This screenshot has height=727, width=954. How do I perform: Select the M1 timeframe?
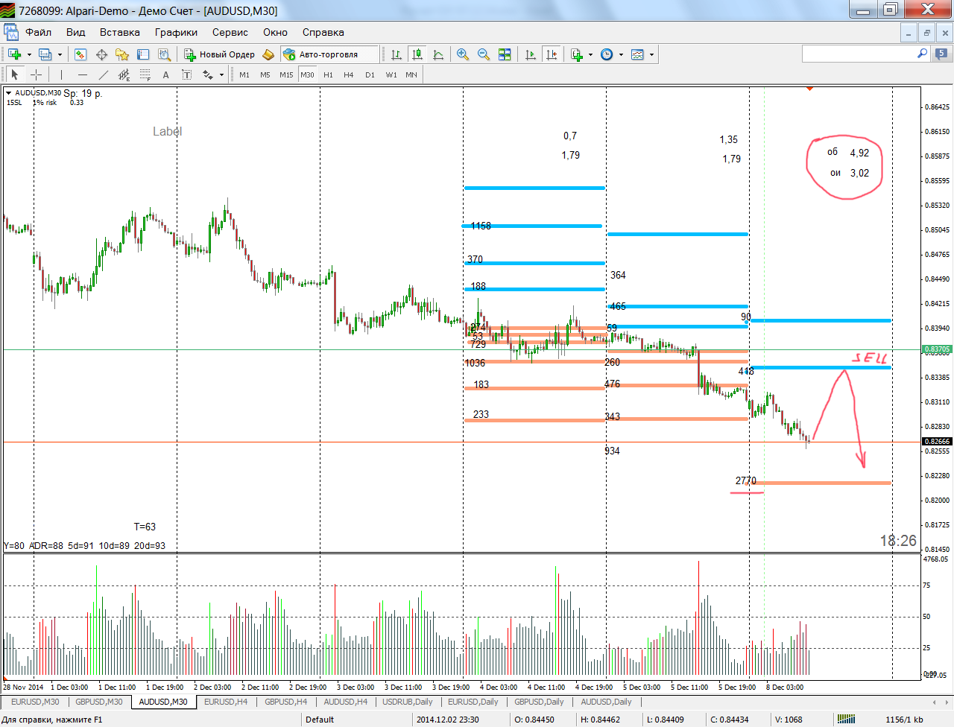pos(244,74)
